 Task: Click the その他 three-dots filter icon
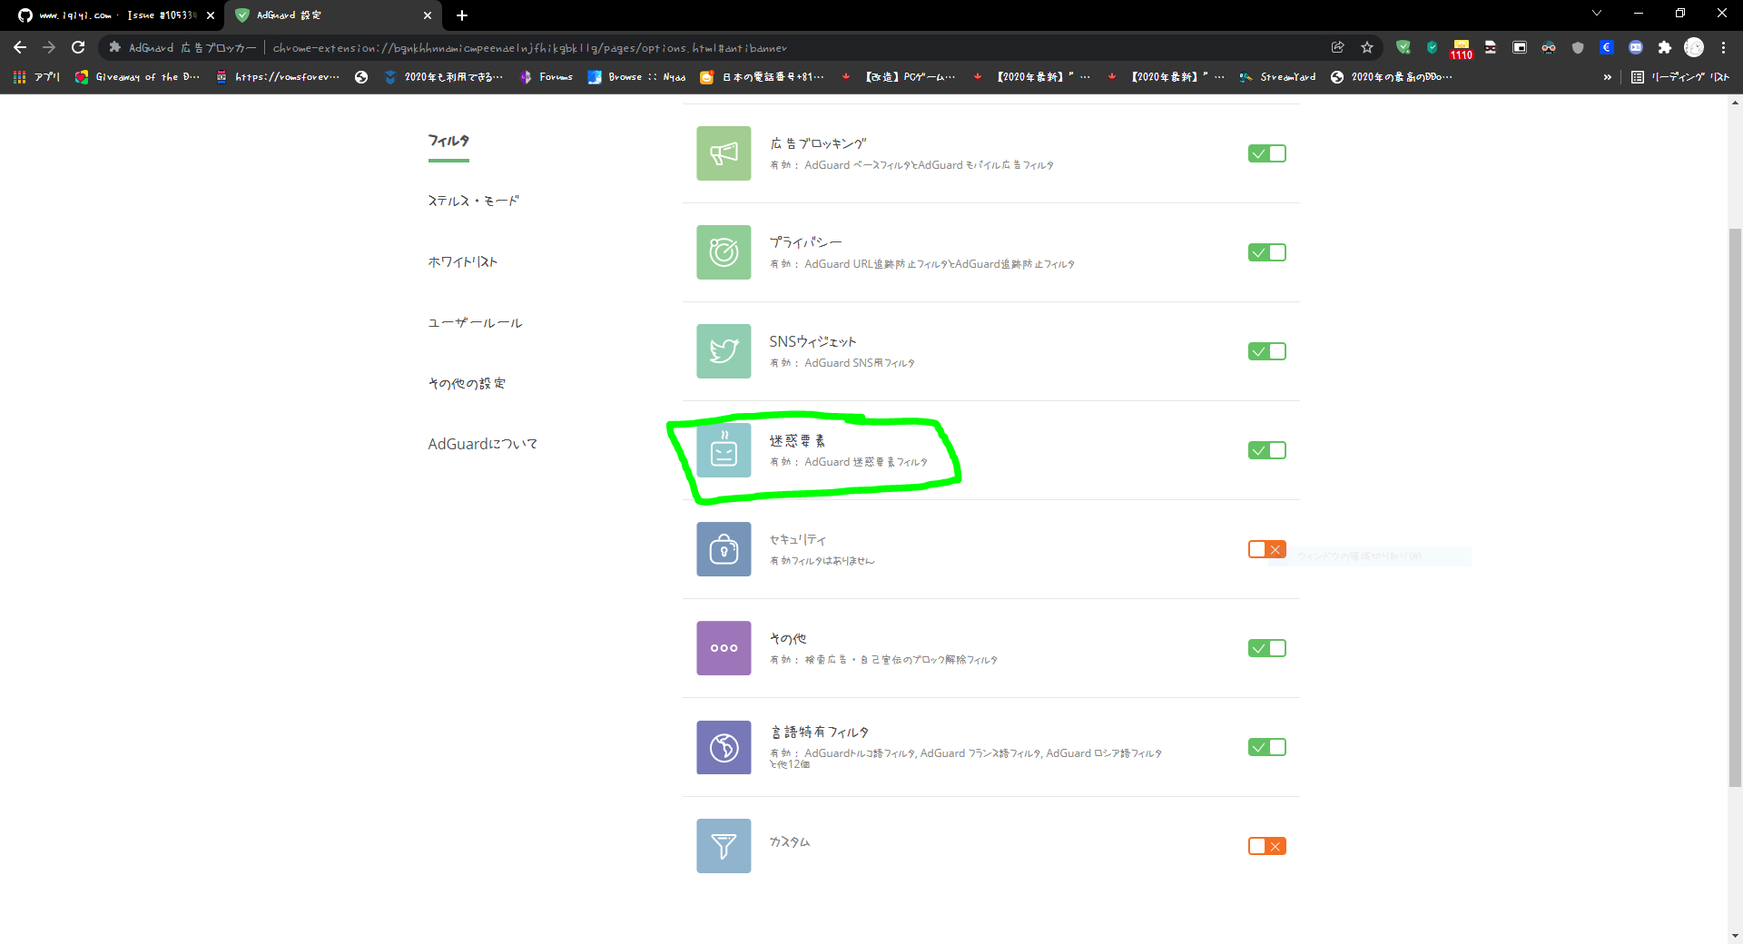[x=724, y=648]
